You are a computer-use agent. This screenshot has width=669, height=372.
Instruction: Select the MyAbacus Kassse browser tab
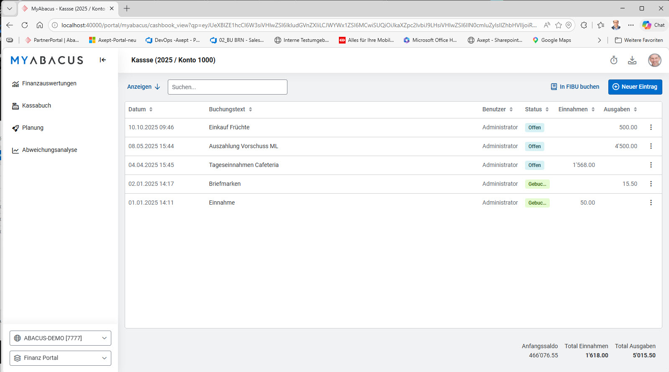click(68, 8)
